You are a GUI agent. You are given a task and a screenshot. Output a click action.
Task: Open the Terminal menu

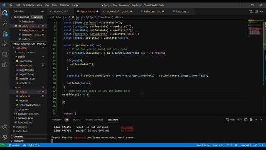(x=64, y=5)
